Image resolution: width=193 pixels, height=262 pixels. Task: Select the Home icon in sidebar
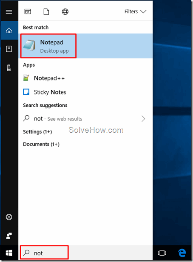pyautogui.click(x=9, y=31)
